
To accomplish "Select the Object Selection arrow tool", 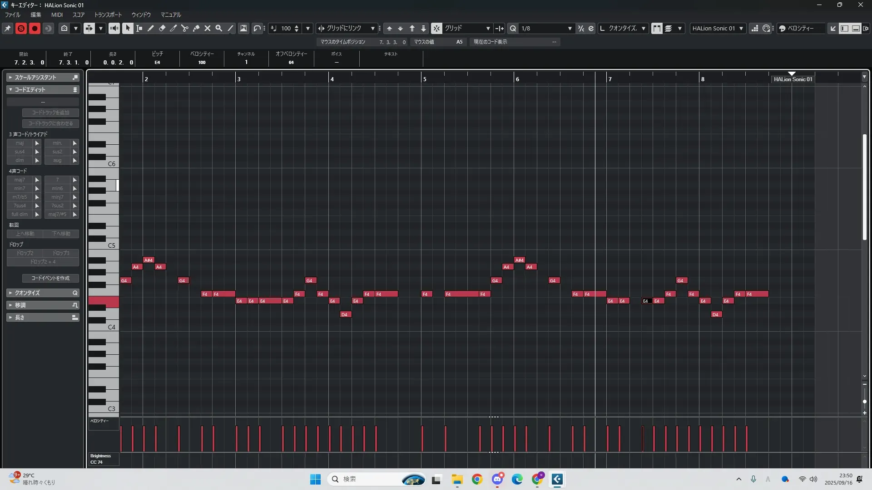I will pyautogui.click(x=128, y=28).
